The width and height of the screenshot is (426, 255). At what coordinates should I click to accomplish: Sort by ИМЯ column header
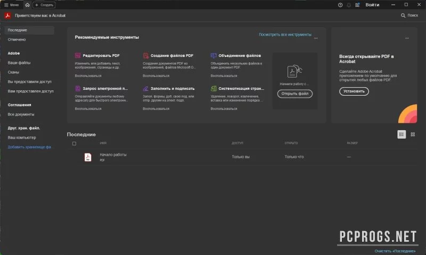pyautogui.click(x=103, y=143)
